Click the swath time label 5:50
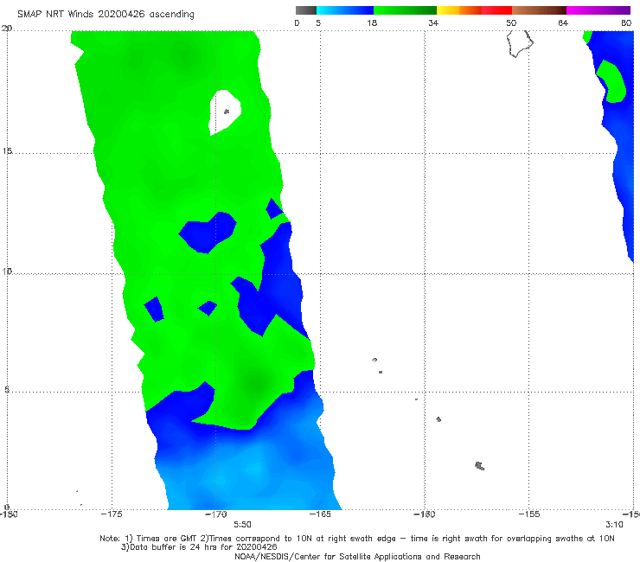Screen dimensions: 640x562 tap(242, 525)
